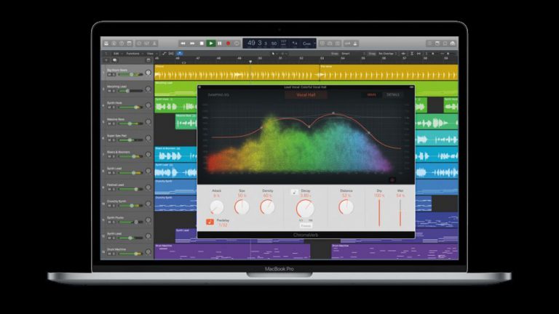Open Quick Help from the toolbar
This screenshot has height=314, width=559.
tap(122, 44)
